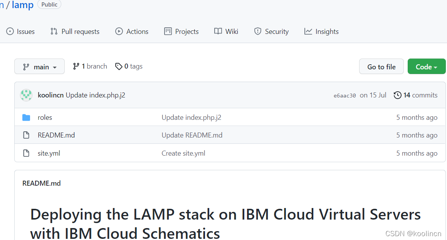Open the roles folder
This screenshot has width=447, height=240.
(x=45, y=117)
